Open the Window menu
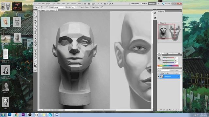The width and height of the screenshot is (209, 117). tap(73, 4)
